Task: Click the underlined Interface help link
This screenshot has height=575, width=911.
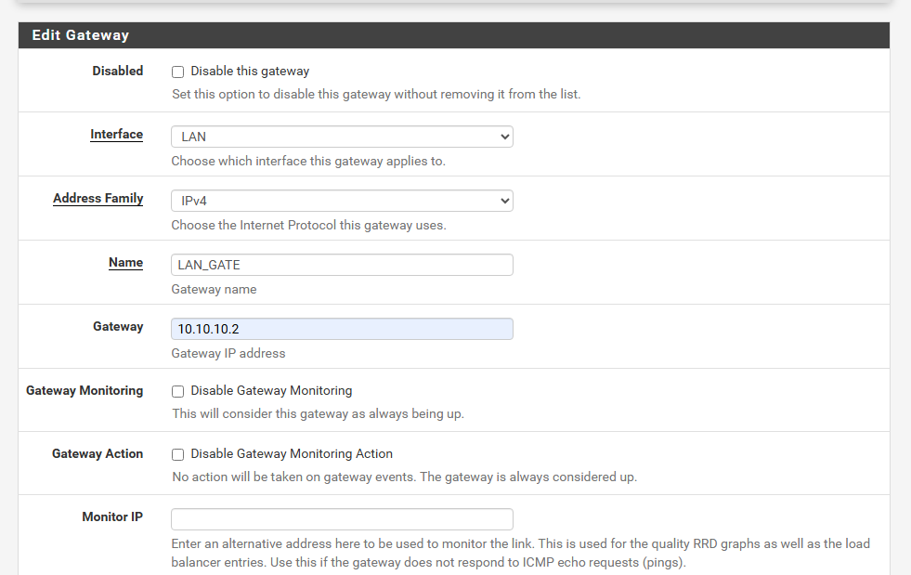Action: coord(116,134)
